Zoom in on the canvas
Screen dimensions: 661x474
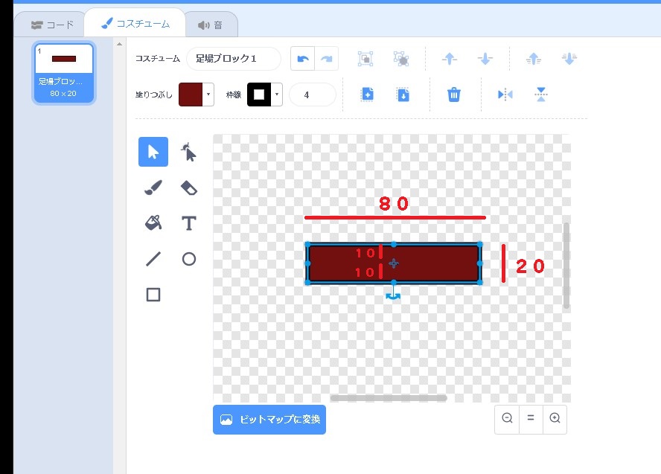[x=555, y=418]
